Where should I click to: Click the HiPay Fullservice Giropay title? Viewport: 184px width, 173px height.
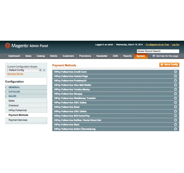(68, 94)
